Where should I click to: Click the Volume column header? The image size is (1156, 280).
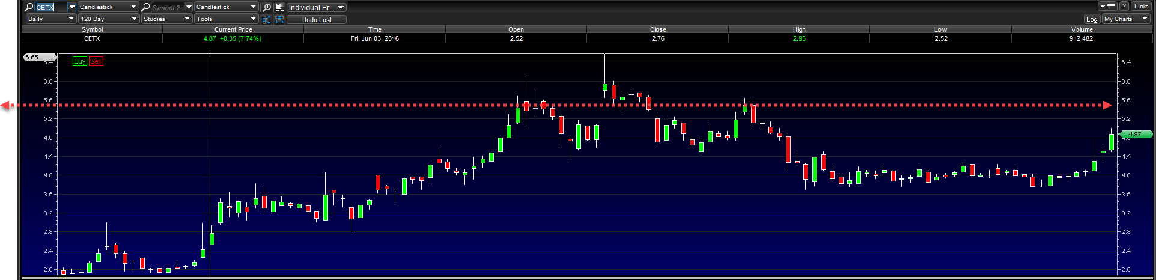1082,29
